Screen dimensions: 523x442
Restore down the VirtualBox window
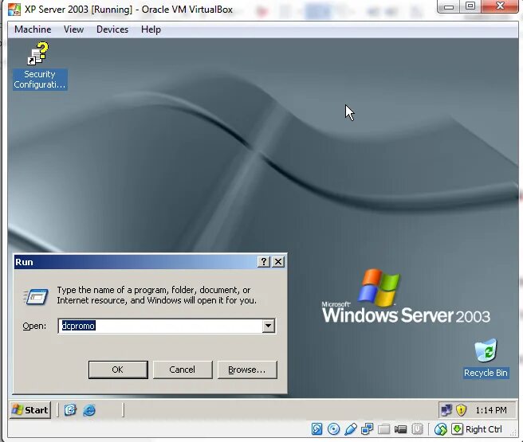[470, 6]
